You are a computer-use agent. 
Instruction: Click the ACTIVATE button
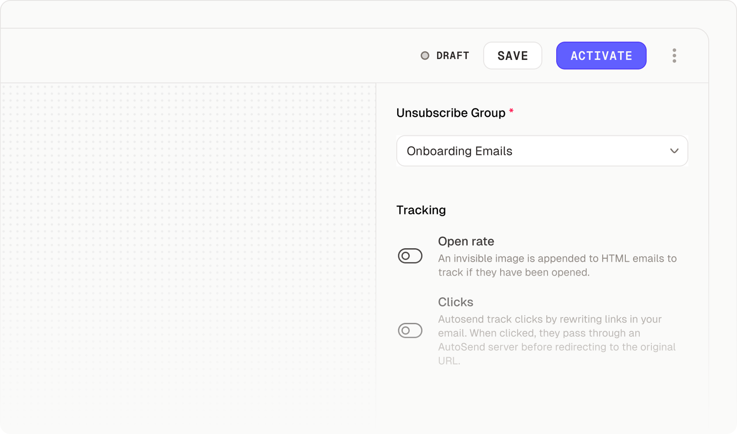pos(601,56)
